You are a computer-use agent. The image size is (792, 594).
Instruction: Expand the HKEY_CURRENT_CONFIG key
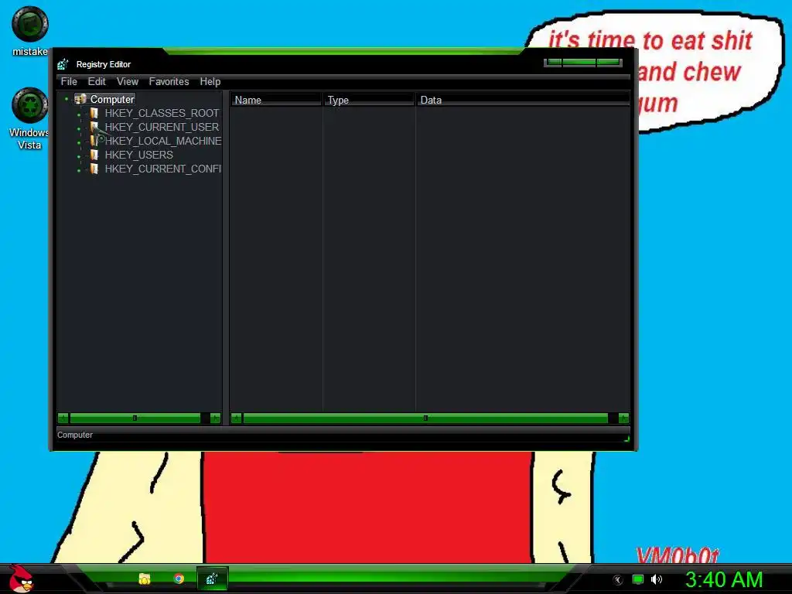pyautogui.click(x=79, y=171)
